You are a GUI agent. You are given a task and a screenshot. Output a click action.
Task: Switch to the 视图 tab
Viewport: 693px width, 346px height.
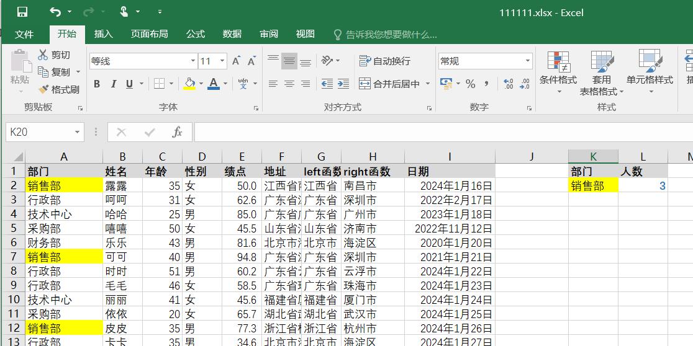pos(305,34)
